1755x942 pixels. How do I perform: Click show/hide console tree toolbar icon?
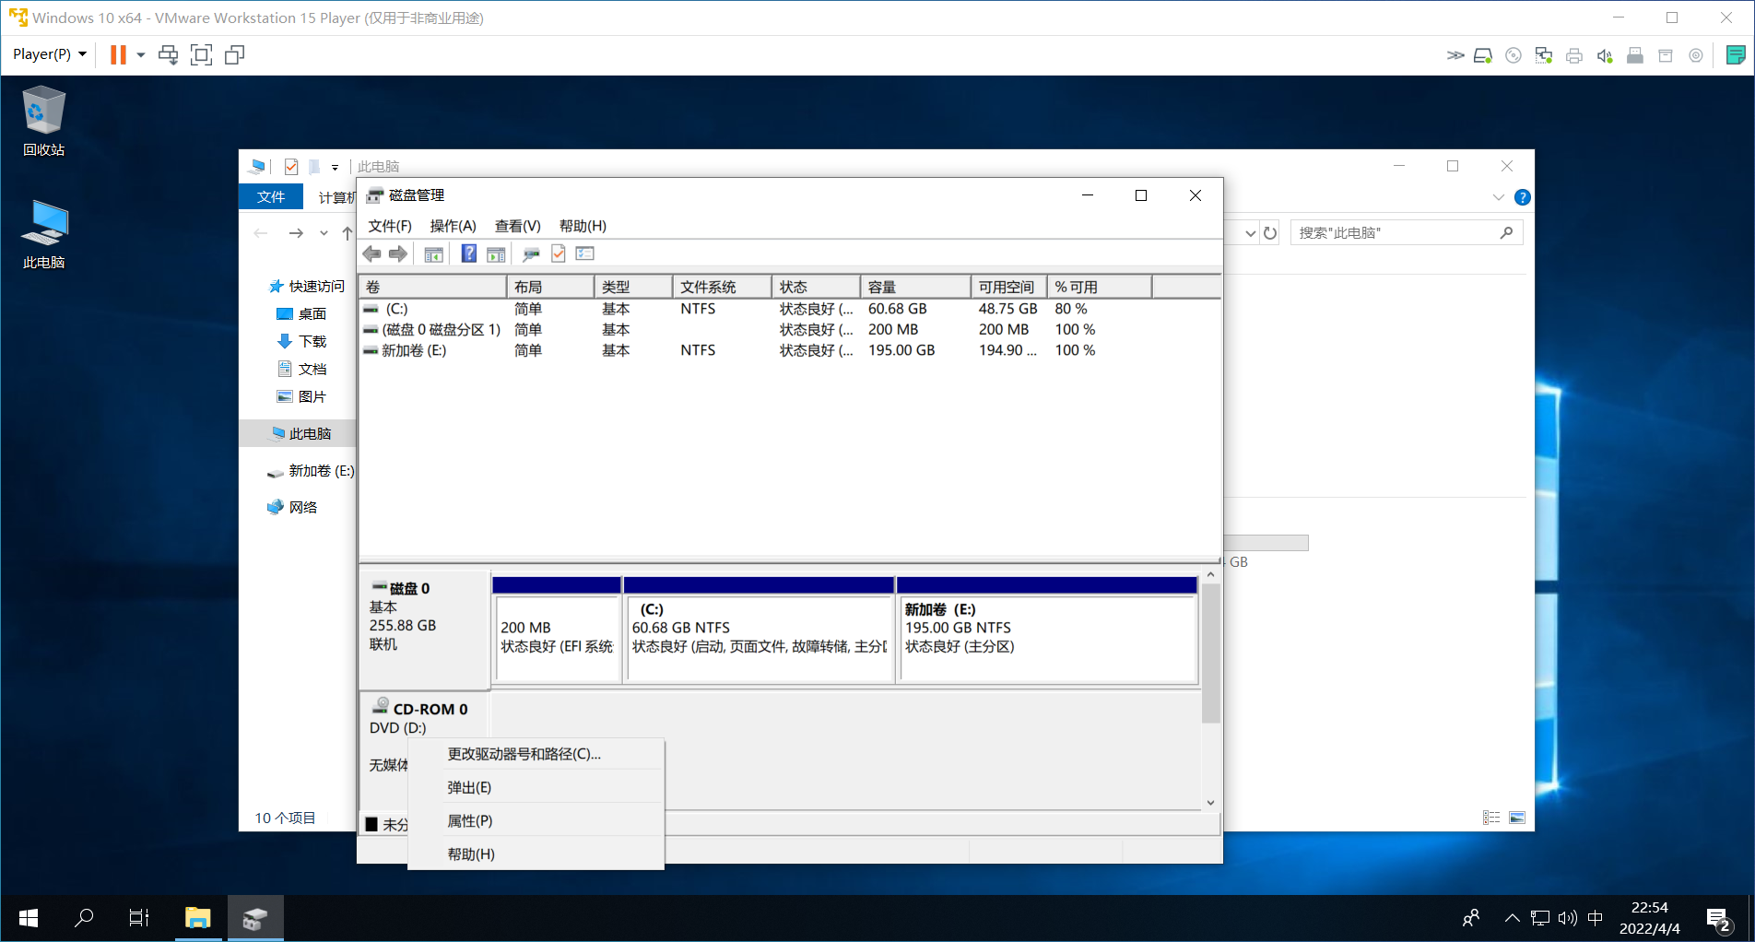click(x=434, y=253)
